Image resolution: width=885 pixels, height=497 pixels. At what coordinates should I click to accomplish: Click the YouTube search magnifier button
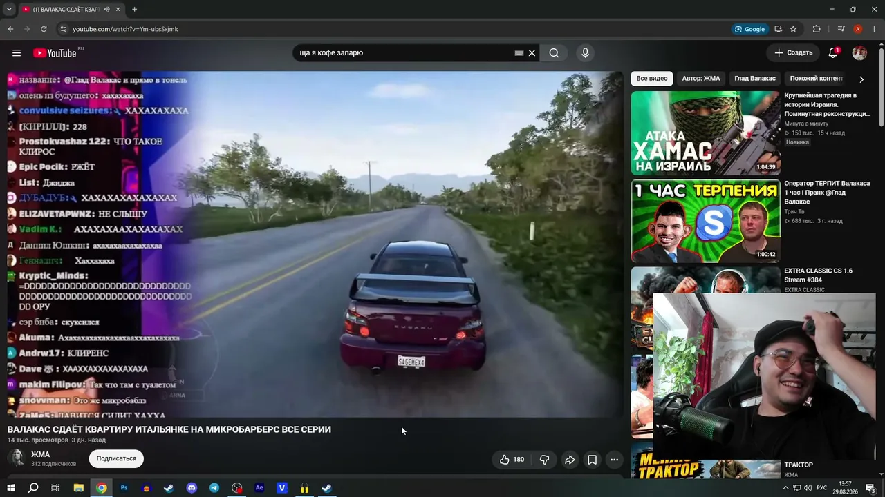click(554, 53)
